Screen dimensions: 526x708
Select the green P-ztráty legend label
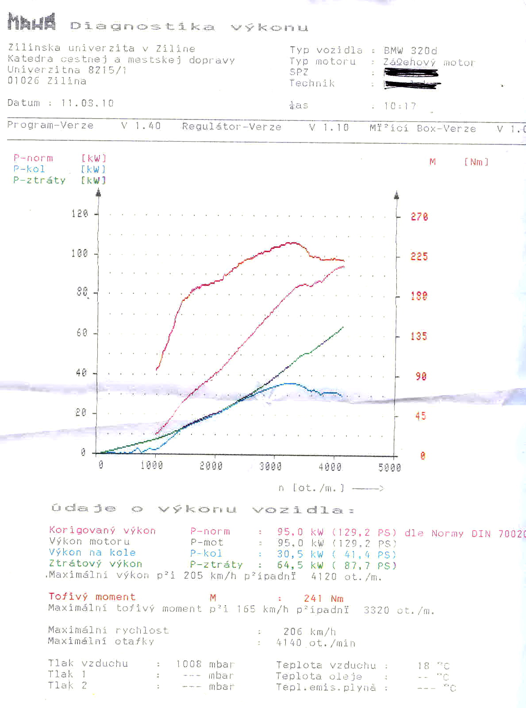[39, 180]
